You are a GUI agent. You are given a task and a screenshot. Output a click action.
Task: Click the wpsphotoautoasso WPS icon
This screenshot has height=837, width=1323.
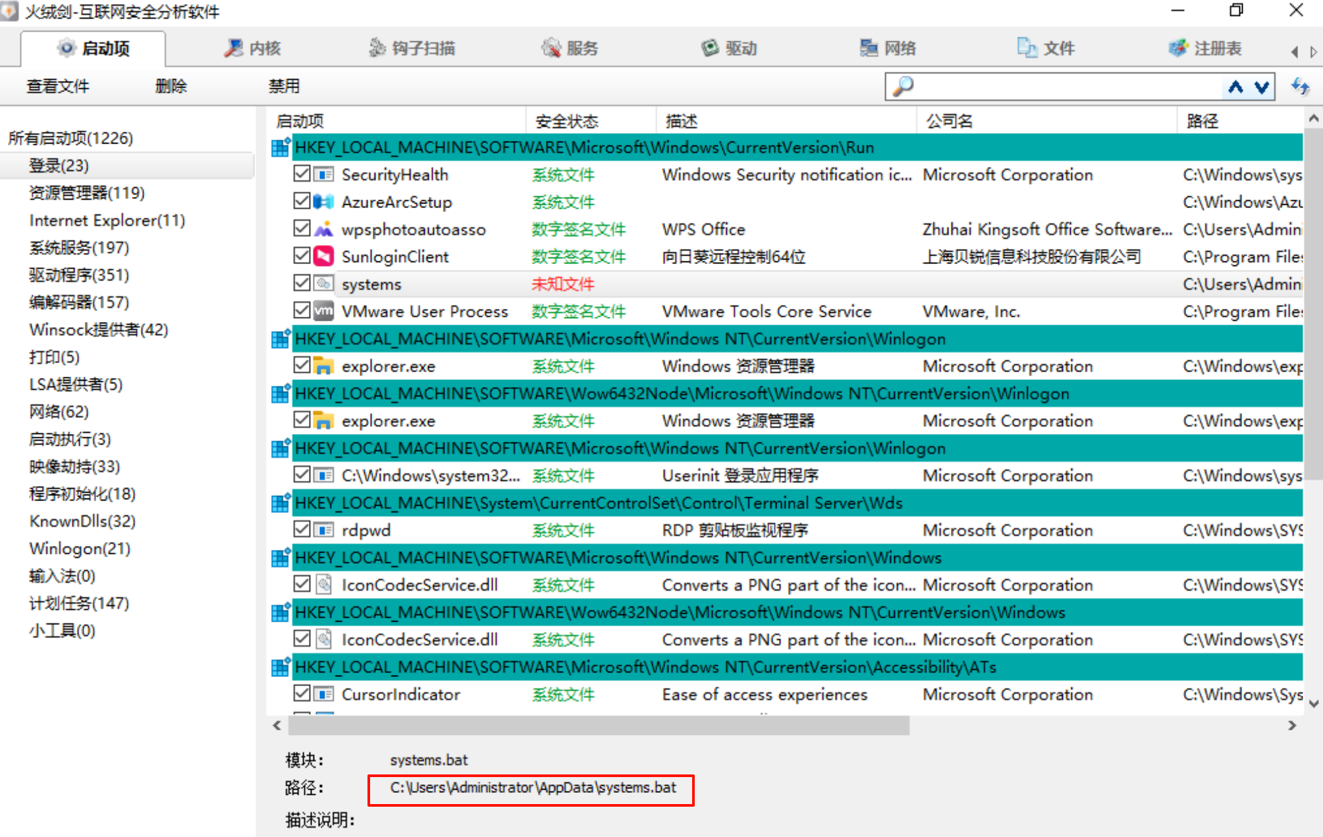(x=323, y=229)
